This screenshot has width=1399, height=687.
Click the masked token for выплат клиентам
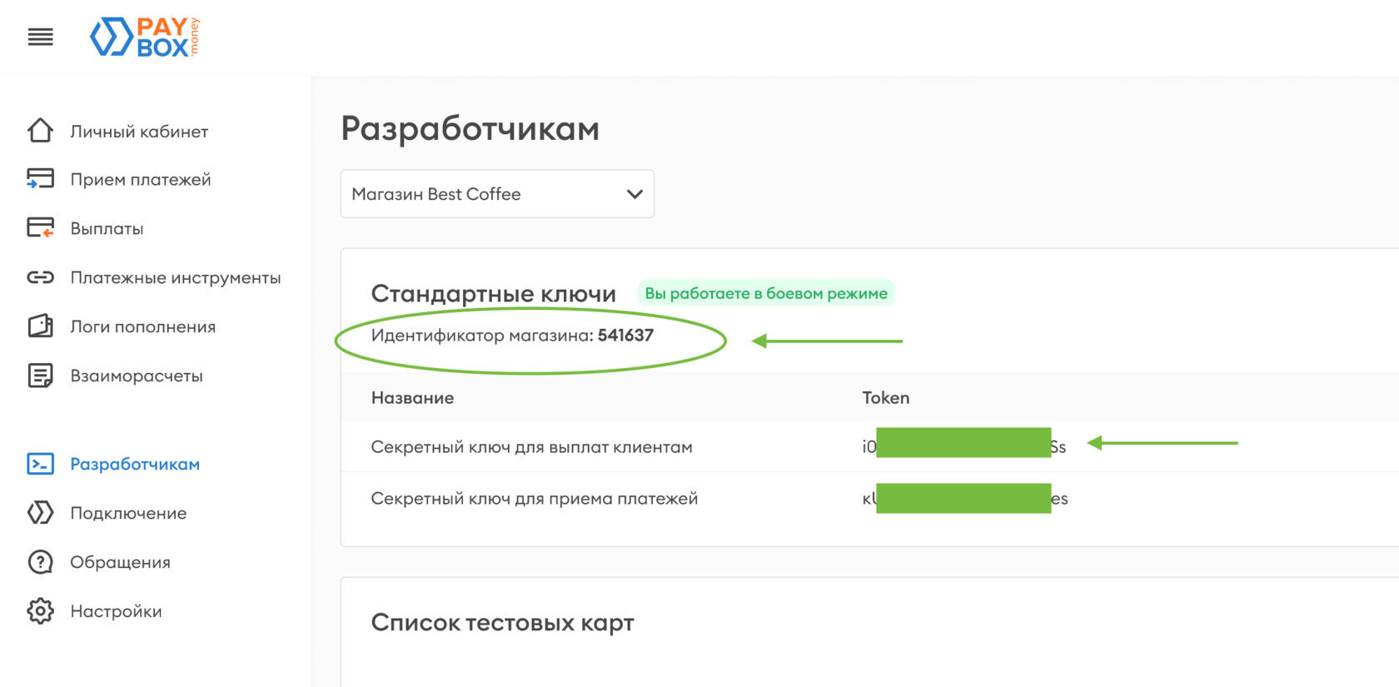963,446
